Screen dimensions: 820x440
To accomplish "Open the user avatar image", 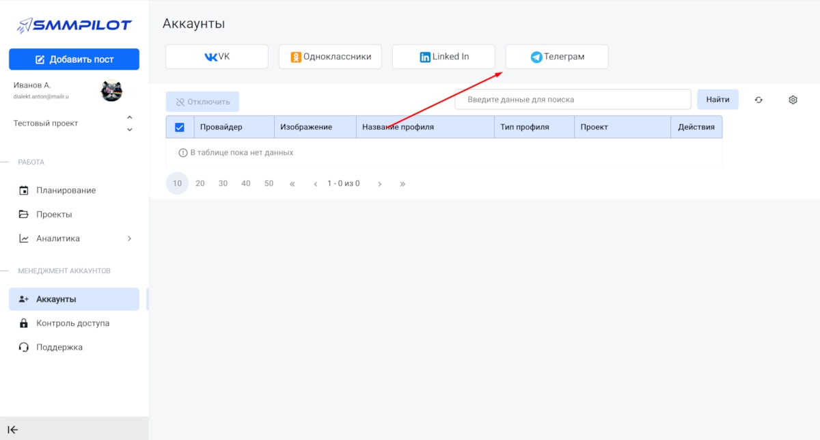I will (111, 90).
